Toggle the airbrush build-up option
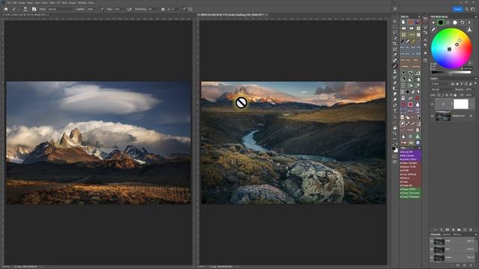The height and width of the screenshot is (269, 479). click(x=129, y=9)
